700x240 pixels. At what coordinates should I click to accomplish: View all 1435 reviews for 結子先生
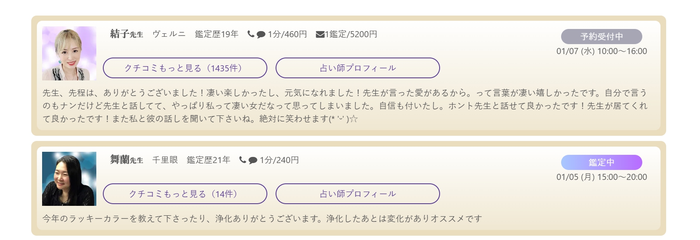[x=185, y=68]
